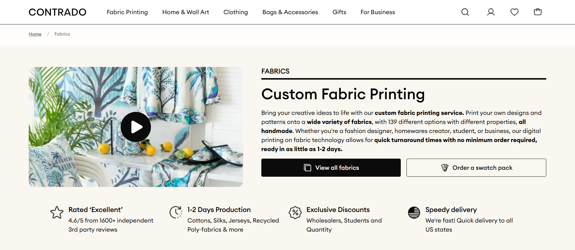Open the Fabric Printing menu
The height and width of the screenshot is (250, 575).
click(127, 12)
